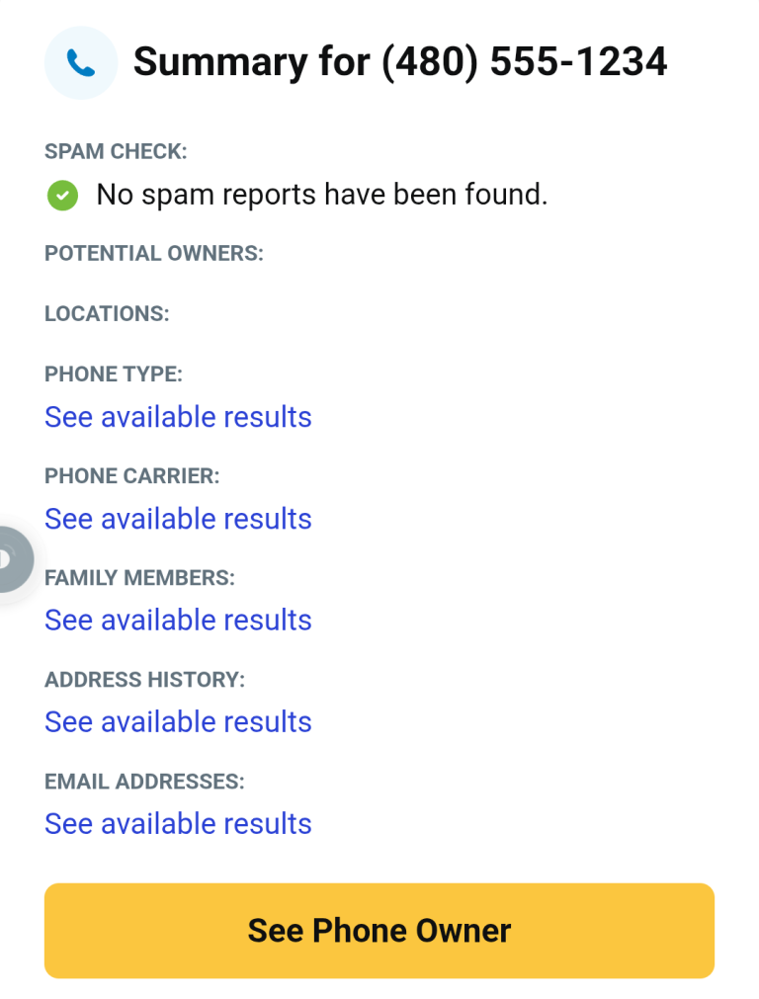See available results for Phone Type
Screen dimensions: 759x999
pyautogui.click(x=178, y=417)
